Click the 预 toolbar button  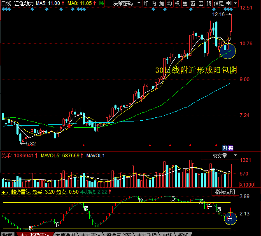pyautogui.click(x=209, y=3)
